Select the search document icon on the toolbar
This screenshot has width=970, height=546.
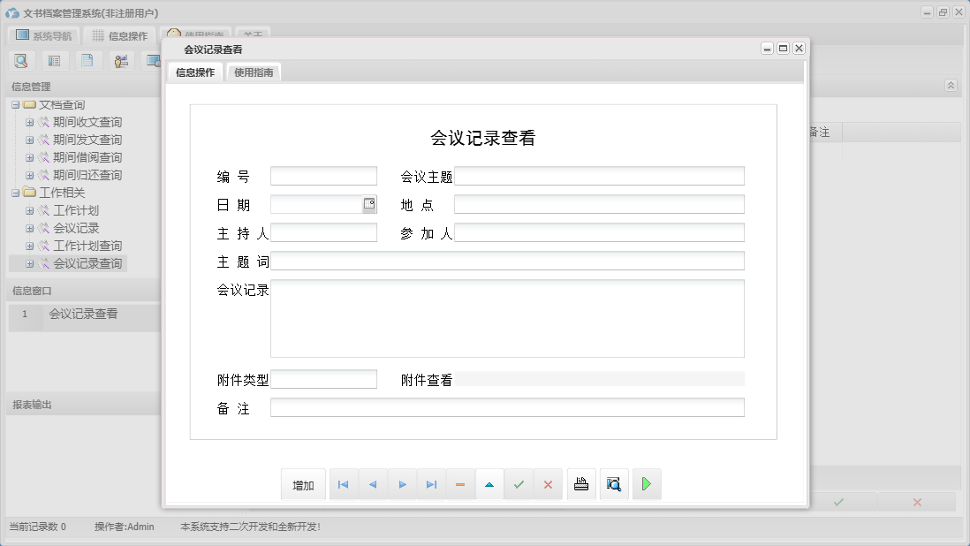[x=21, y=60]
